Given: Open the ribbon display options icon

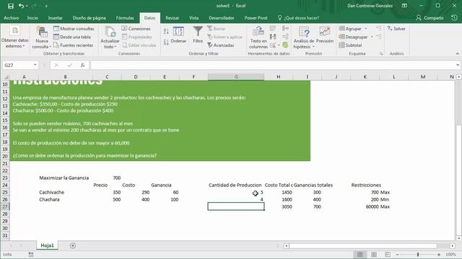Looking at the screenshot, I should [x=404, y=6].
